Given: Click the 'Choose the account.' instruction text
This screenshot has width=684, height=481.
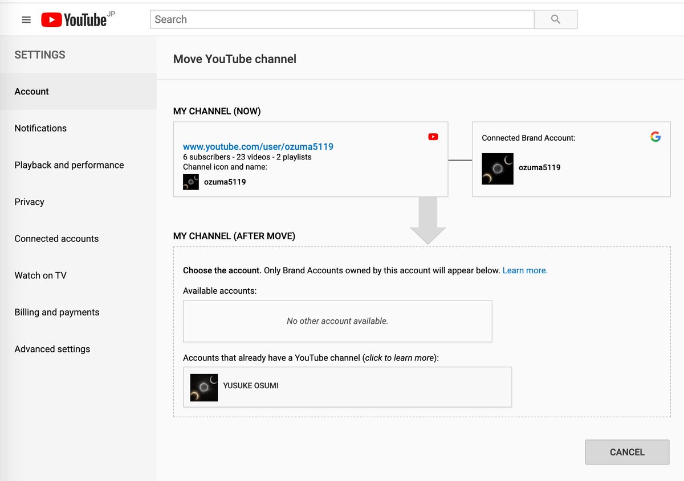Looking at the screenshot, I should [222, 270].
